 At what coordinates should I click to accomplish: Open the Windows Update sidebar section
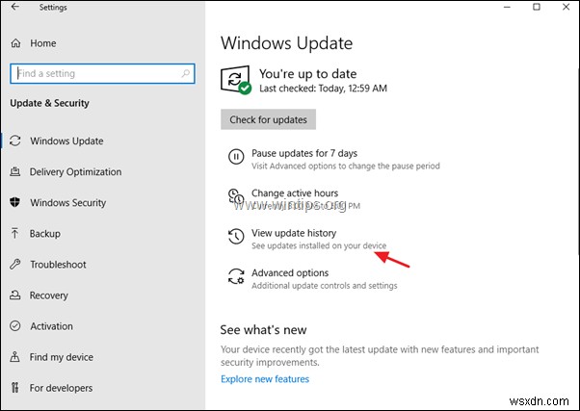click(x=66, y=141)
